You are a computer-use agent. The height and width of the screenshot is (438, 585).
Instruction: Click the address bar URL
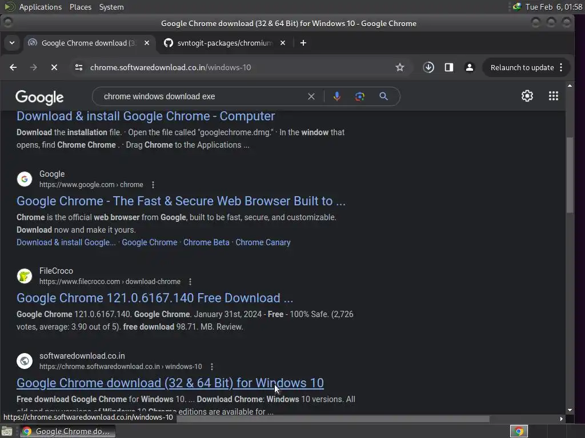(x=170, y=67)
